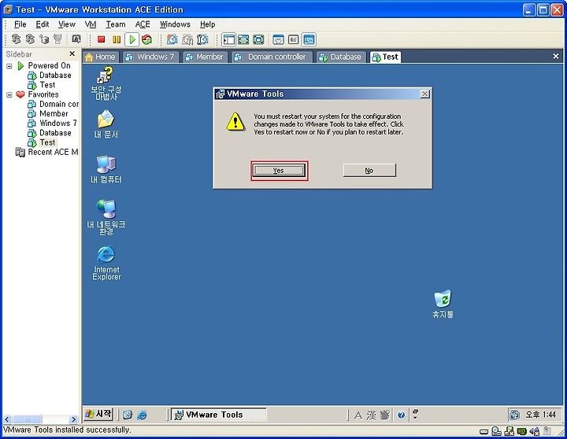The height and width of the screenshot is (439, 567).
Task: Open the Team menu
Action: coord(115,24)
